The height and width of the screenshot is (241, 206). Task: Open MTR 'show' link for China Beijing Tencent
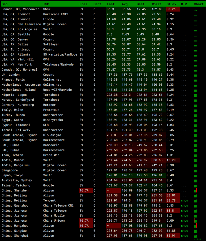coord(185,200)
